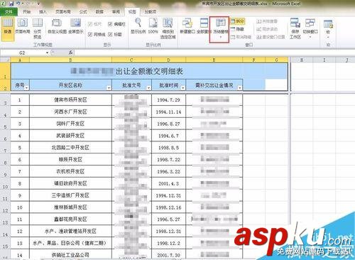Image resolution: width=355 pixels, height=260 pixels.
Task: Open the 序号 column filter dropdown
Action: click(x=26, y=87)
